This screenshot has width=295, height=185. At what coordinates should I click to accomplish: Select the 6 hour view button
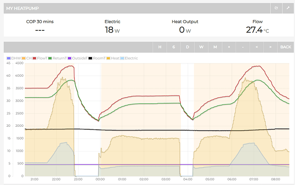click(174, 47)
